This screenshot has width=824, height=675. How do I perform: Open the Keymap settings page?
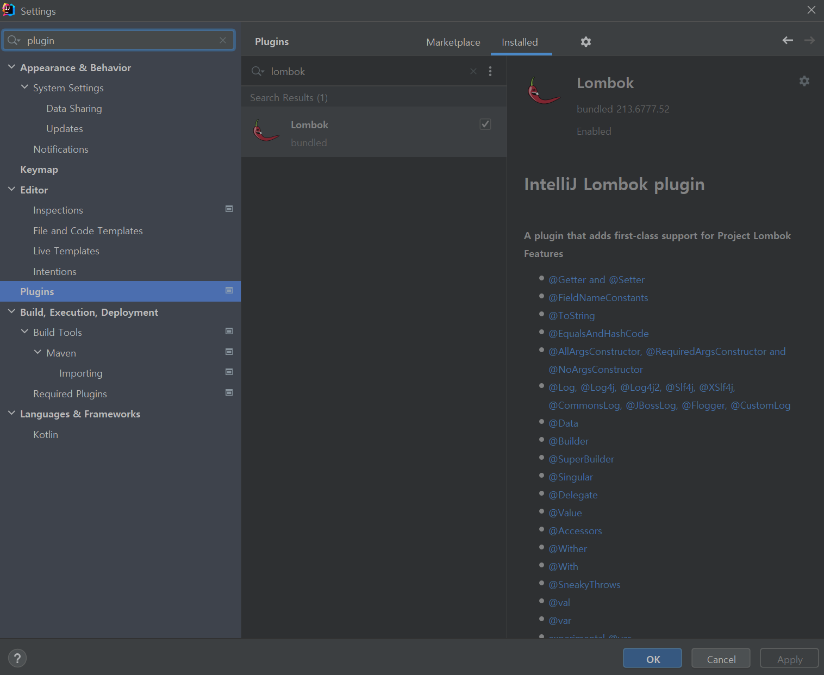[39, 170]
